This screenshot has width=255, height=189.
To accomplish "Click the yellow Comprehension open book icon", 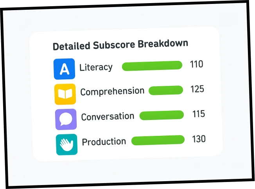I will 65,94.
